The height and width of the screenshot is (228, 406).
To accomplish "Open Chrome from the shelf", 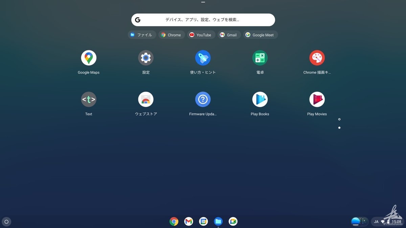I will (x=174, y=221).
